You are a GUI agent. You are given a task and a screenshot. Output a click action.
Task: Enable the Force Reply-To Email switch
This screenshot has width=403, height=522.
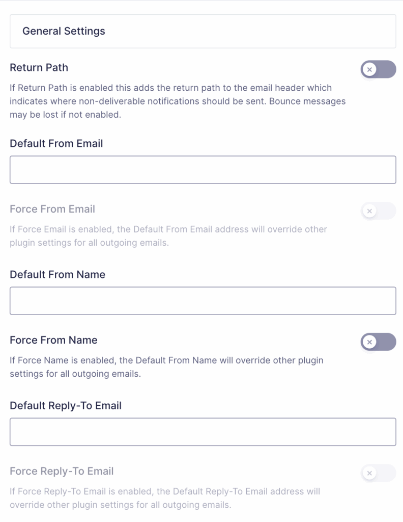point(379,473)
